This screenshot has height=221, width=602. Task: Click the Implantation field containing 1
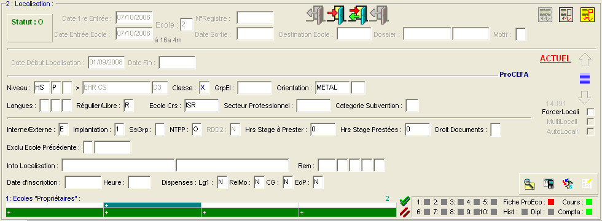(119, 130)
